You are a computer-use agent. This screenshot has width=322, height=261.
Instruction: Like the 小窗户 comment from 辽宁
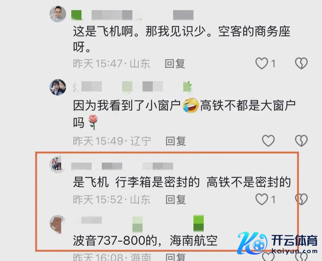click(x=268, y=141)
